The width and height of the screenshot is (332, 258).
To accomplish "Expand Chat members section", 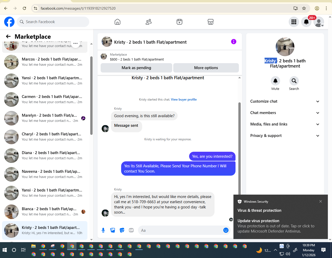I will pyautogui.click(x=285, y=113).
